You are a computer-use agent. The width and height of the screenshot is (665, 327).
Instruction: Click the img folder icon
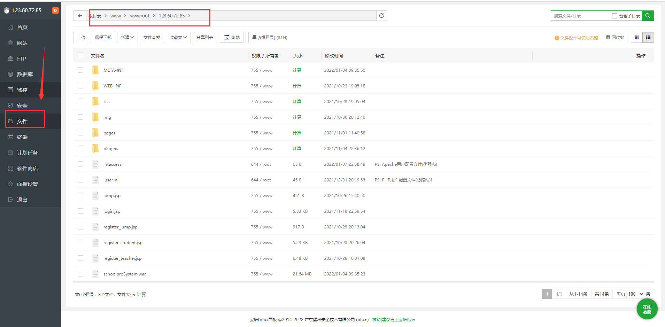coord(95,117)
